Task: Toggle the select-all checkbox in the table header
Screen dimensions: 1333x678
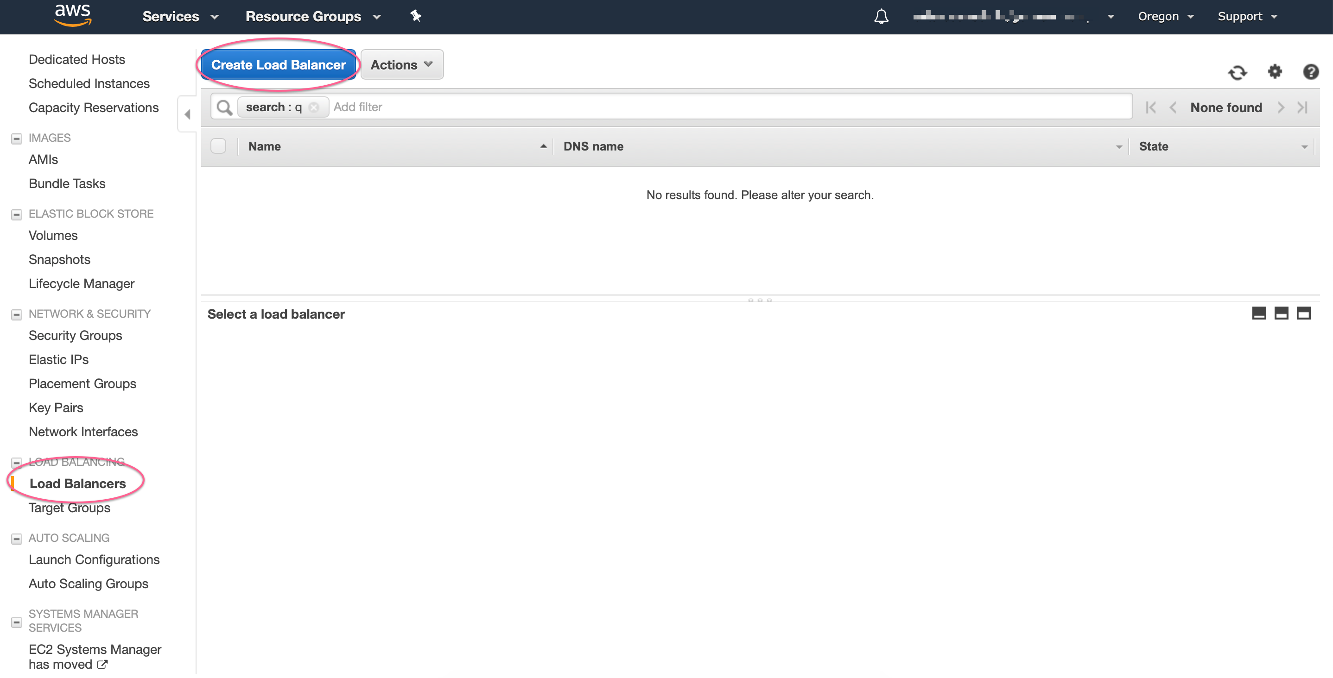Action: tap(218, 147)
